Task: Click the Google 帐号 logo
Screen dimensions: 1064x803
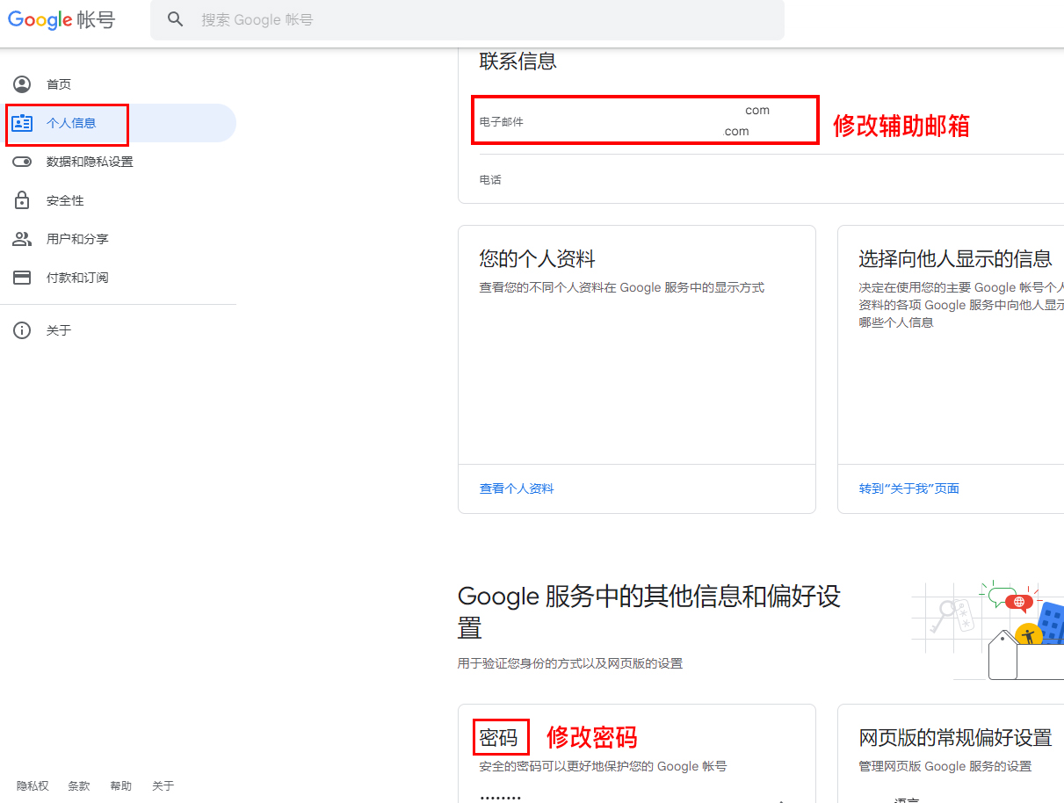Action: [x=62, y=20]
